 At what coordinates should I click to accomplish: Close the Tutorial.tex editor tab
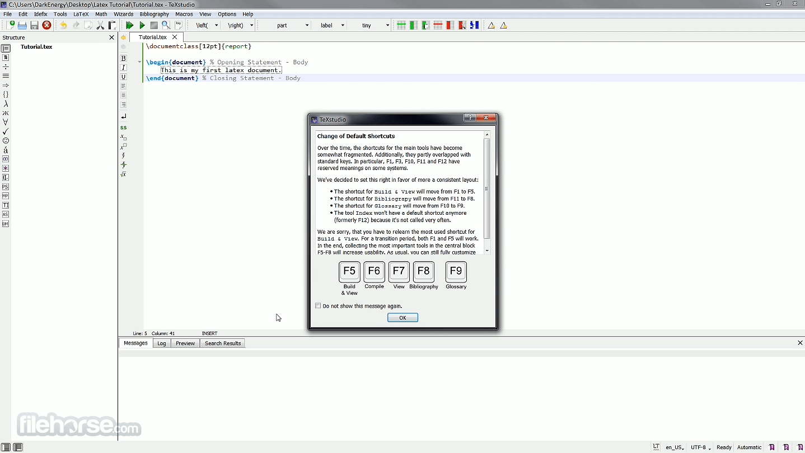175,37
